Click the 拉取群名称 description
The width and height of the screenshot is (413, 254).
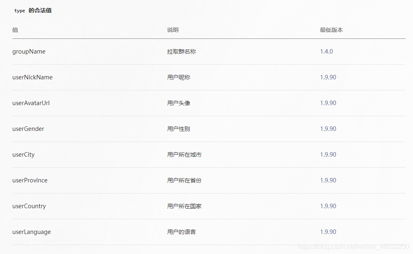point(182,52)
